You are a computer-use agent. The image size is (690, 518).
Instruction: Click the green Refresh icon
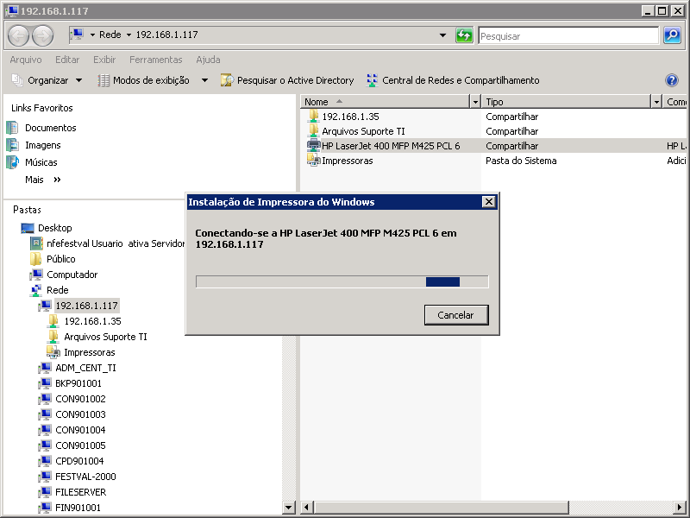coord(464,35)
